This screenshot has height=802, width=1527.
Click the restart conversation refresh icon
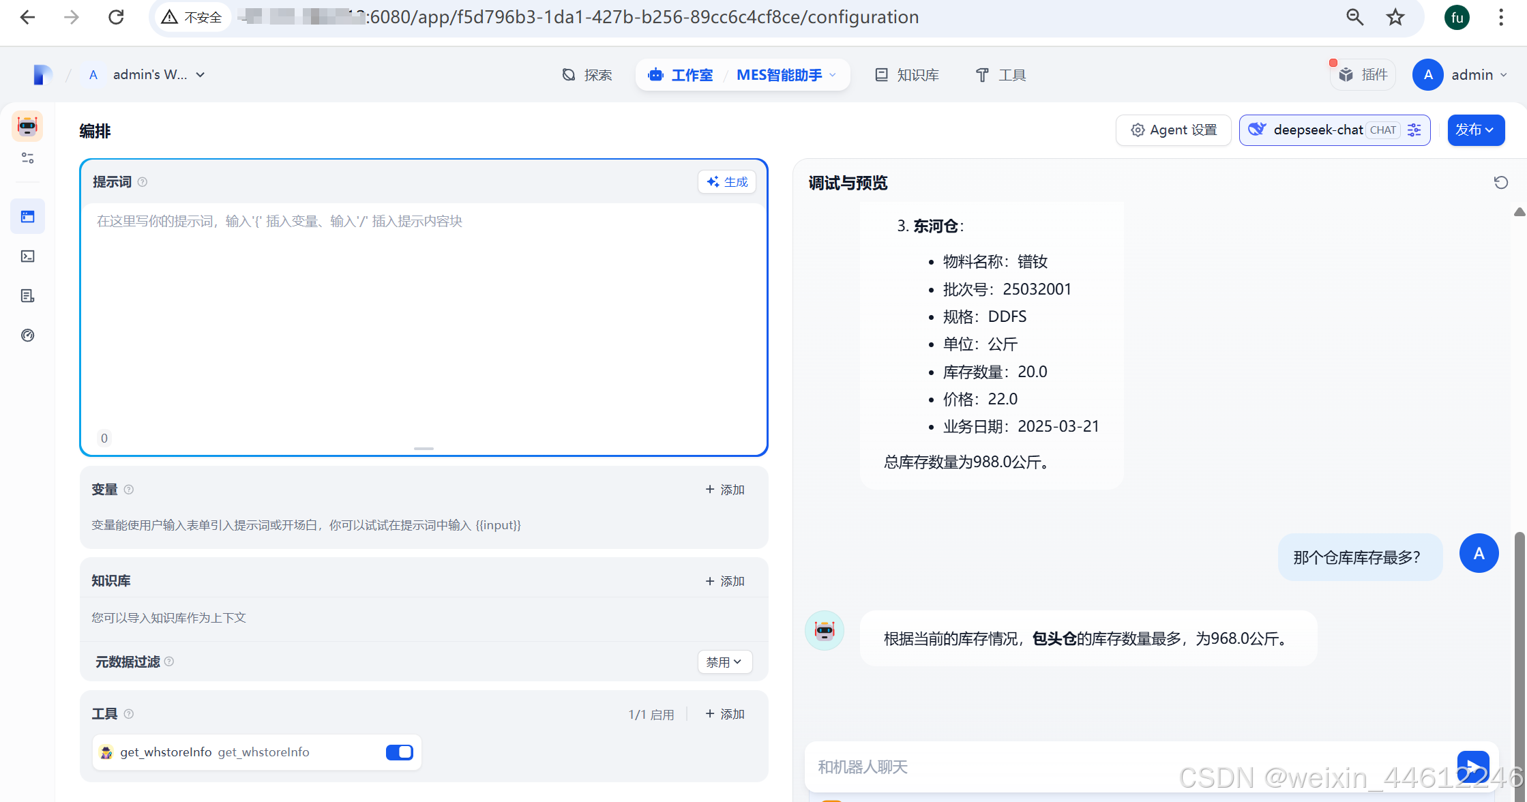point(1500,183)
